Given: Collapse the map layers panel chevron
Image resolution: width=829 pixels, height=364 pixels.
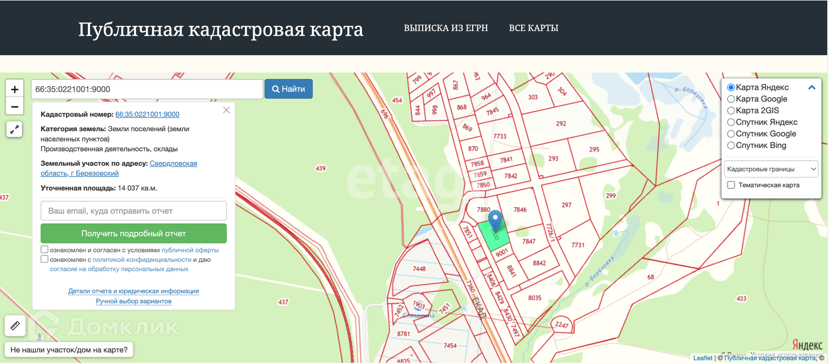Looking at the screenshot, I should click(812, 87).
